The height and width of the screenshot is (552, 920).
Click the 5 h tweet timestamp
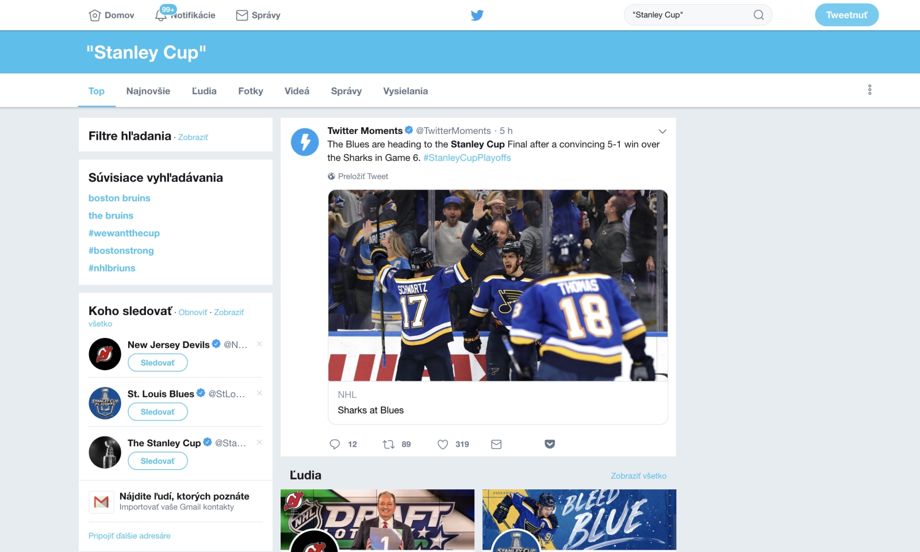click(506, 131)
